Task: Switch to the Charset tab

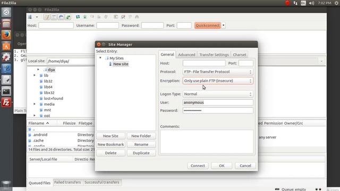Action: [x=240, y=55]
